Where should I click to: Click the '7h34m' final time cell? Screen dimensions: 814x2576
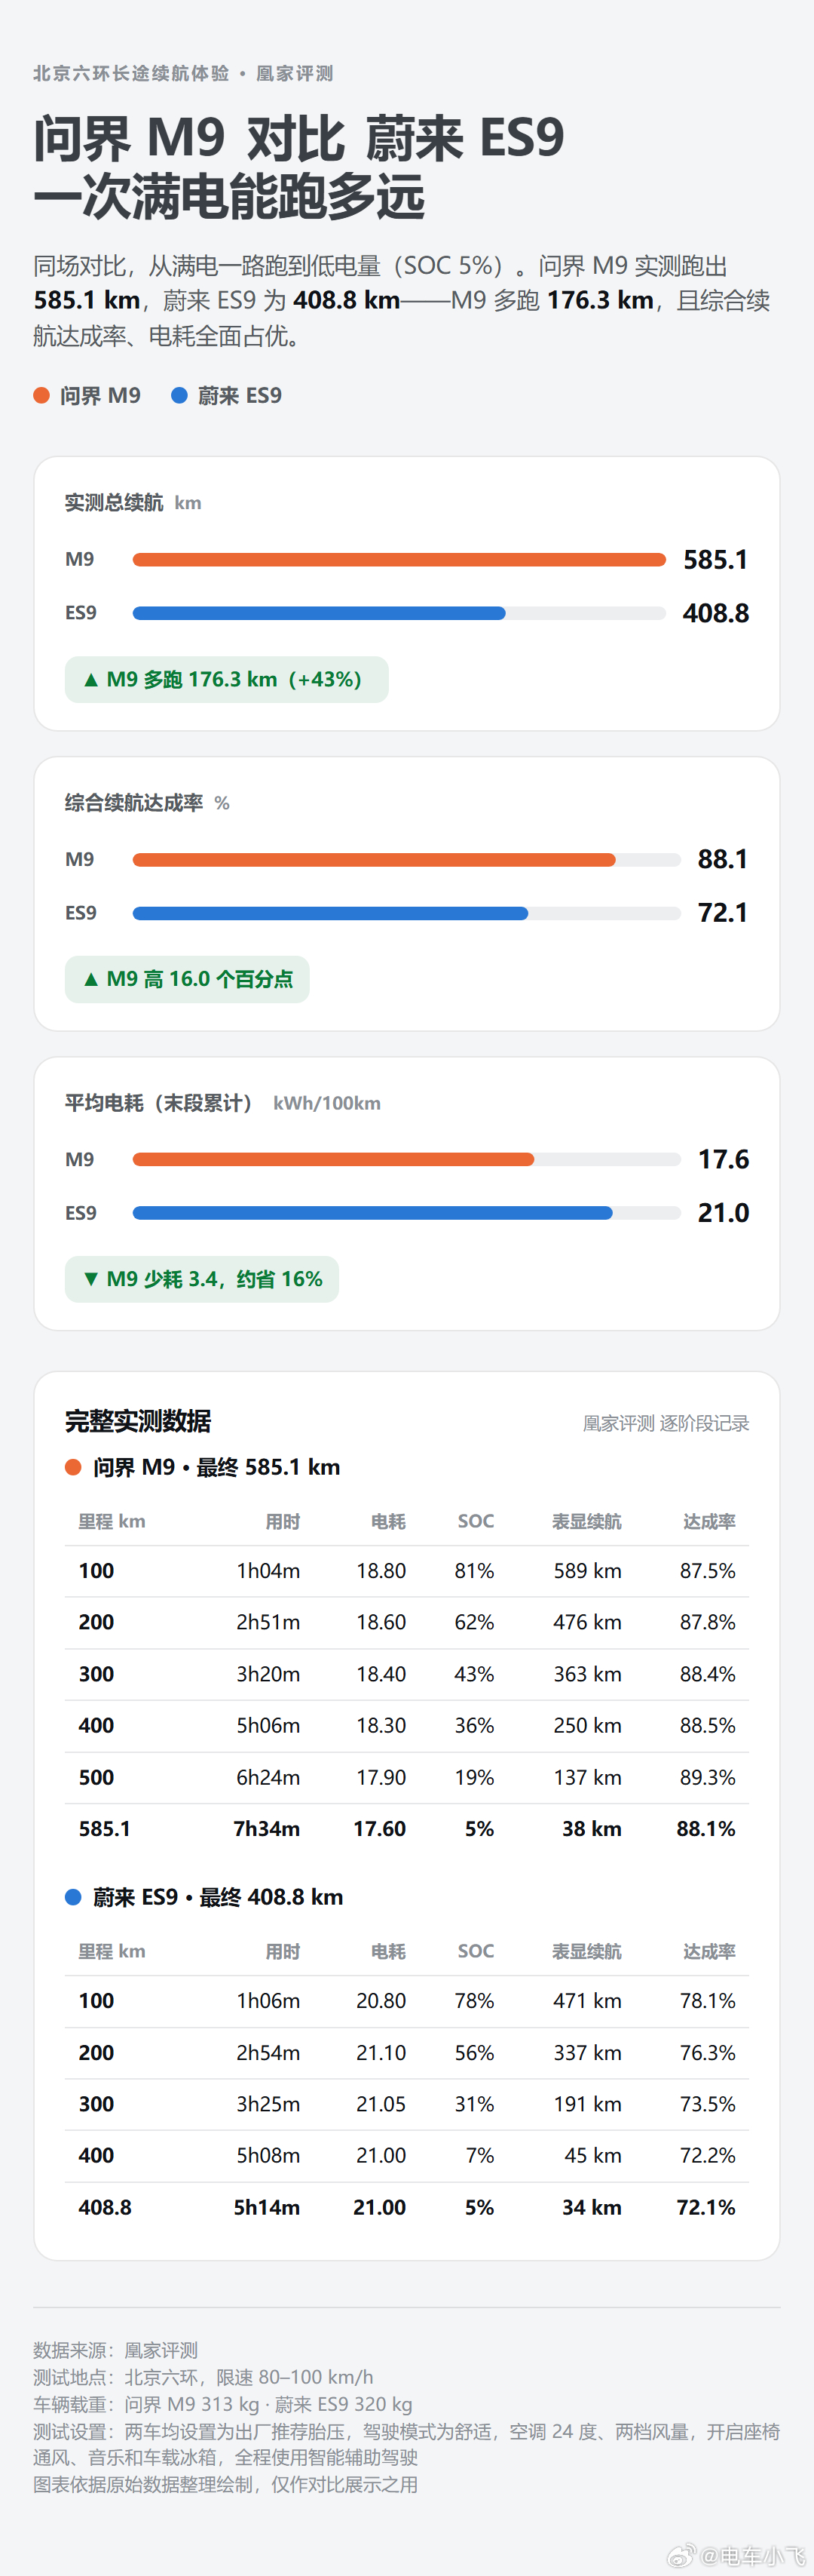[x=267, y=1829]
